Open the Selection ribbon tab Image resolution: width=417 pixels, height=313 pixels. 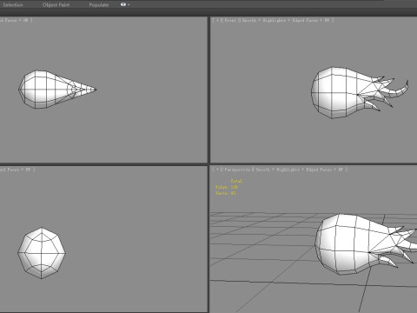(13, 4)
